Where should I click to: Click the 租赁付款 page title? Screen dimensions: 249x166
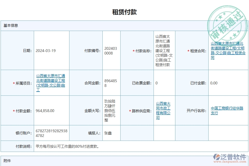(x=124, y=12)
